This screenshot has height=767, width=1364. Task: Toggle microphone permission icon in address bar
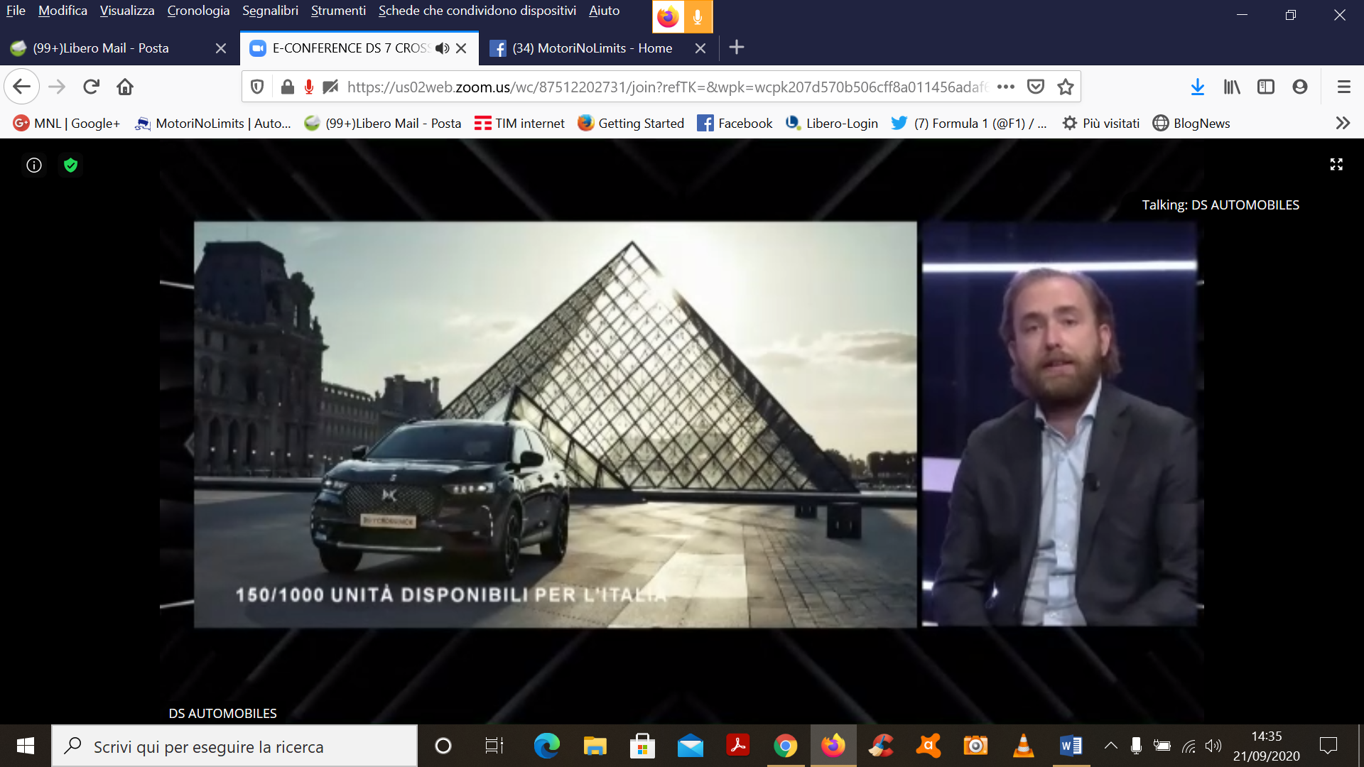click(309, 87)
